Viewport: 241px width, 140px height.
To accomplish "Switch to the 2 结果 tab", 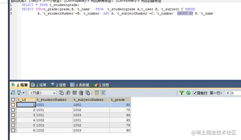I will [39, 85].
